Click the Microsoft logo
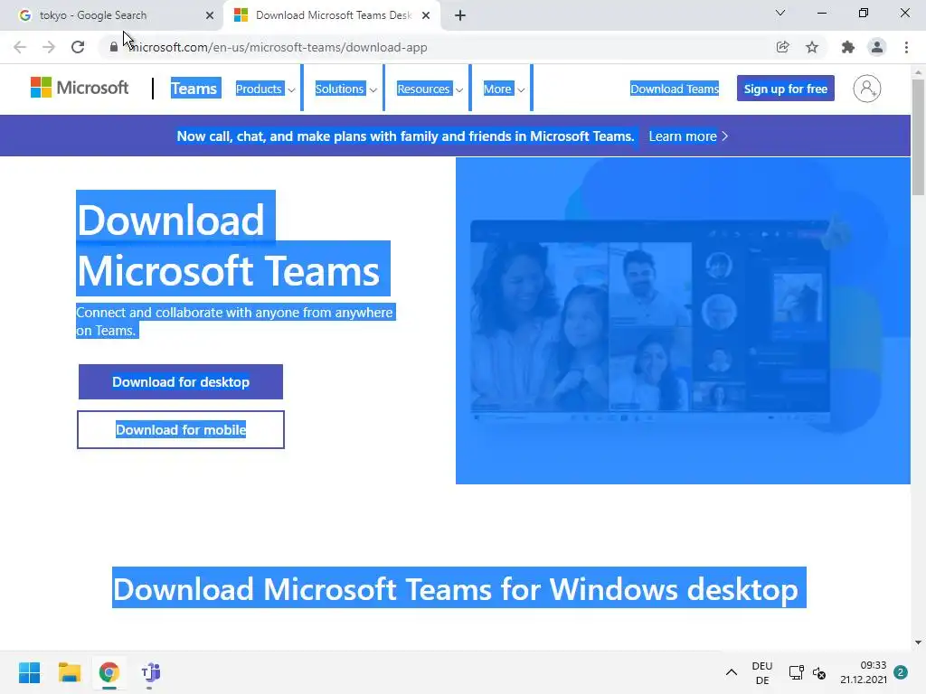Viewport: 926px width, 694px height. 80,88
